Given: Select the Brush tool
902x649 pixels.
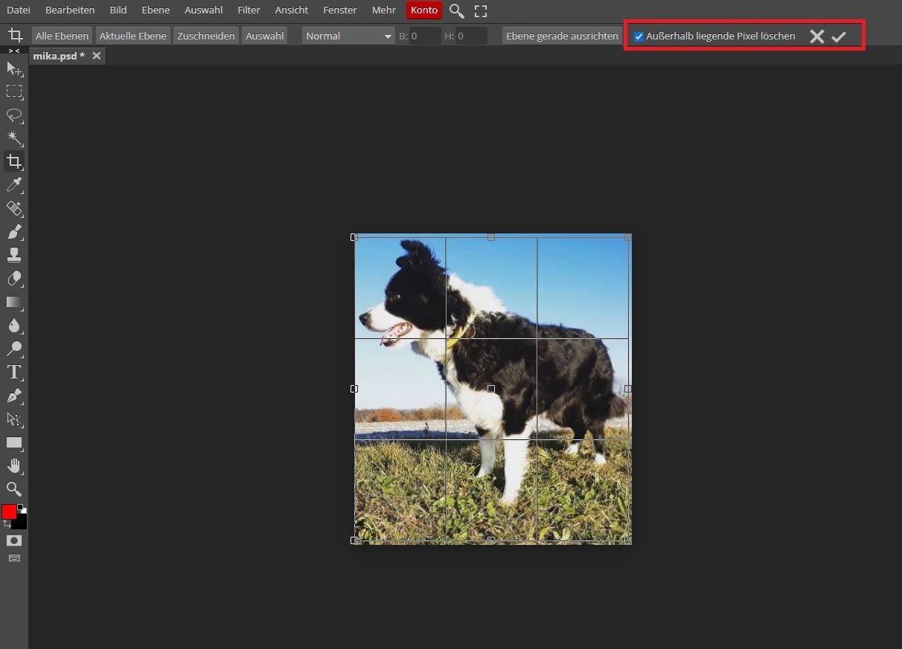Looking at the screenshot, I should [14, 232].
